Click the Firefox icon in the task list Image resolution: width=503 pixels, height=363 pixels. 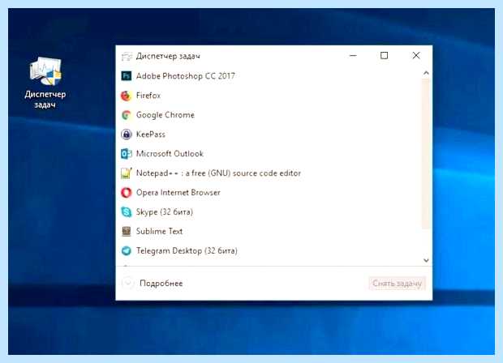click(x=126, y=96)
